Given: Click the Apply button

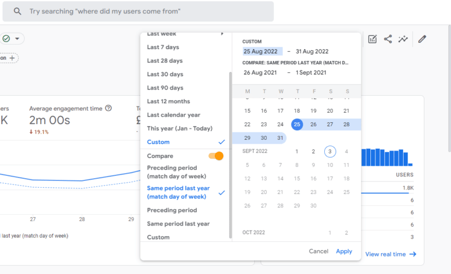Looking at the screenshot, I should tap(344, 251).
